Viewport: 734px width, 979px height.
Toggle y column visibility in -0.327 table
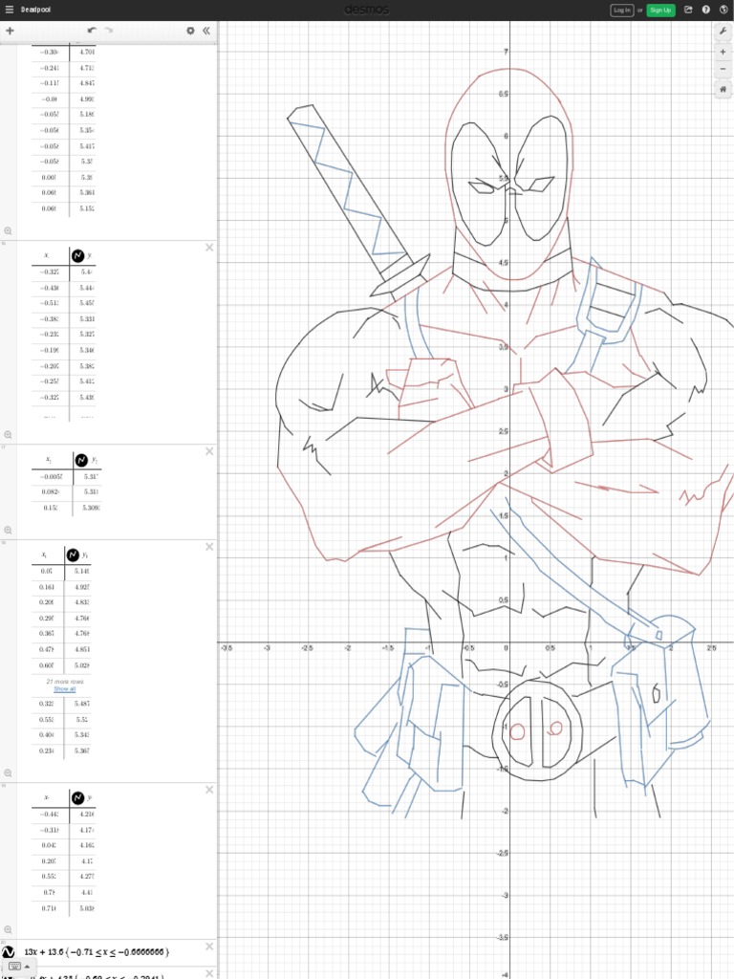[x=77, y=255]
